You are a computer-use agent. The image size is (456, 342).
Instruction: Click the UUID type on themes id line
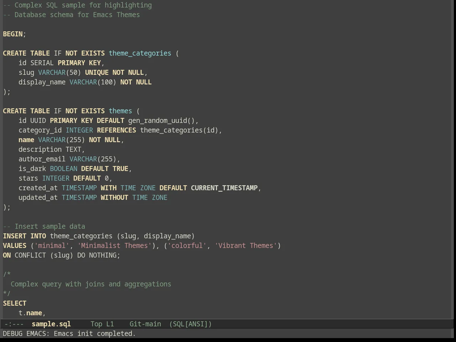38,121
